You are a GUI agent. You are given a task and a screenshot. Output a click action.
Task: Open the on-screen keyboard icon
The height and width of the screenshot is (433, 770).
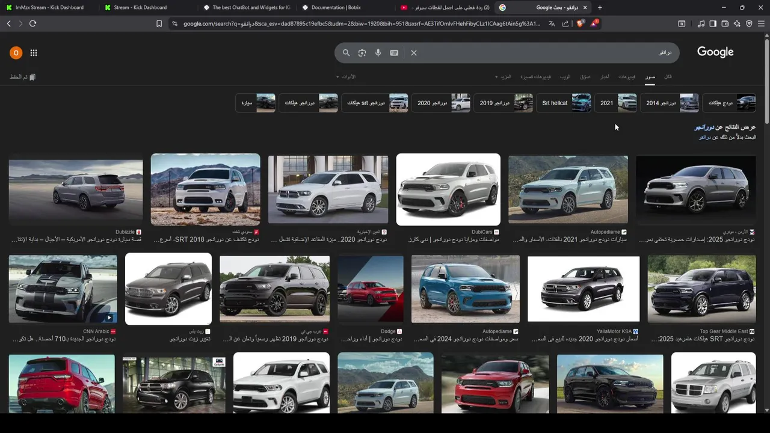tap(394, 53)
